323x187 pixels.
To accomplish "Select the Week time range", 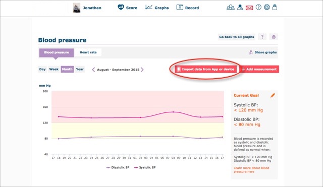I will [x=54, y=69].
